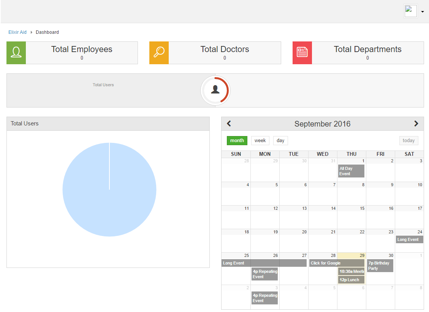Switch the calendar to week view
Image resolution: width=429 pixels, height=312 pixels.
260,140
